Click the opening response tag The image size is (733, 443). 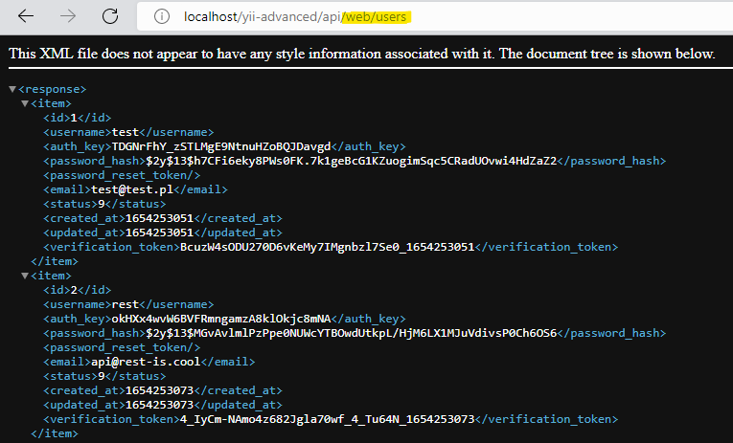point(53,89)
